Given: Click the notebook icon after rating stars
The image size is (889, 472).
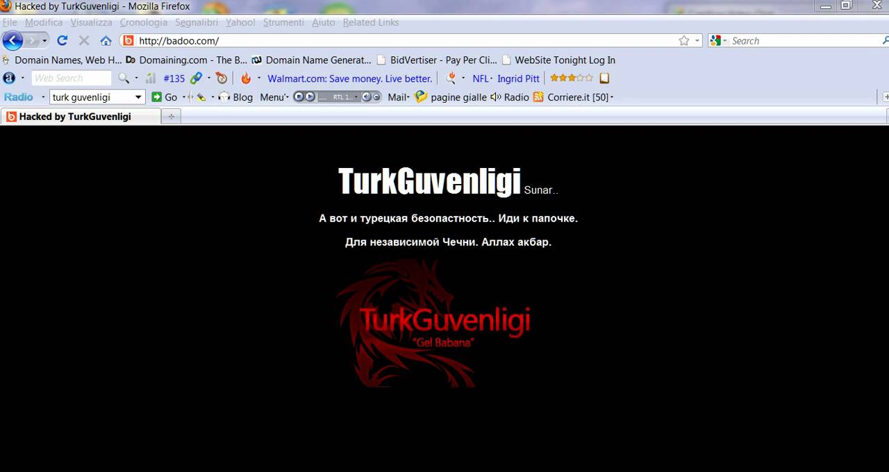Looking at the screenshot, I should (x=604, y=78).
